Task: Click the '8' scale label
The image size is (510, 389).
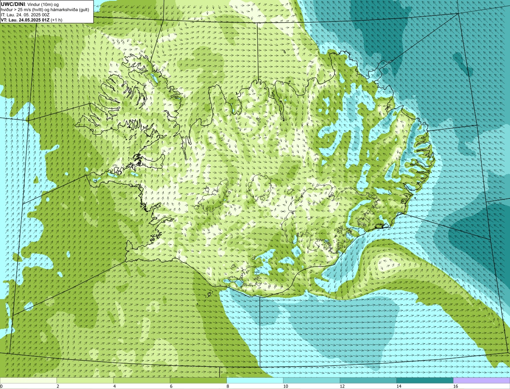Action: pos(228,386)
